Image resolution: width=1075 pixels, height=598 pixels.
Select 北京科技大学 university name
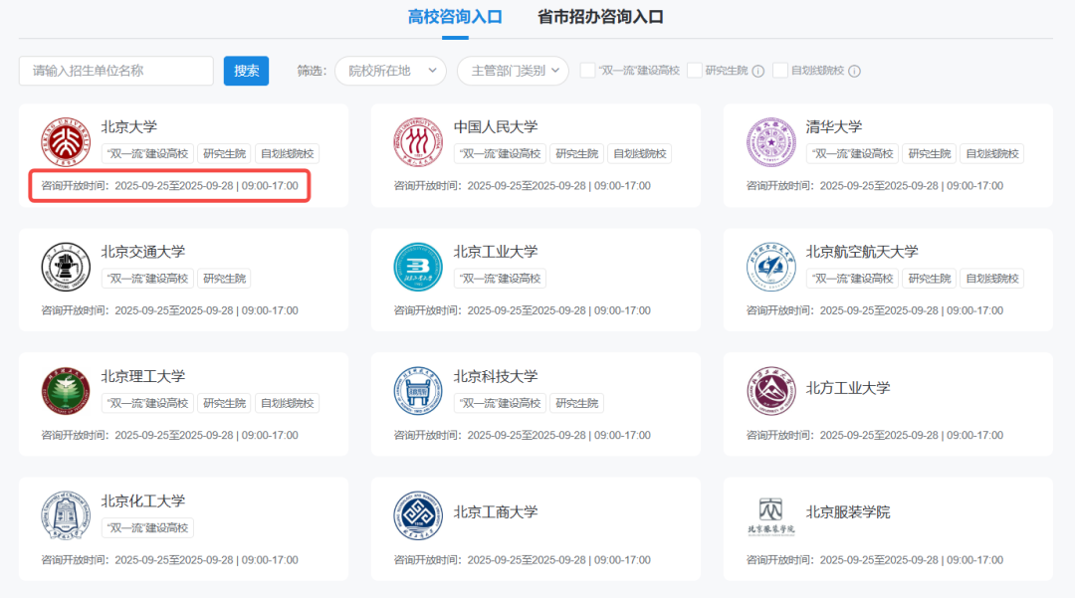coord(496,376)
